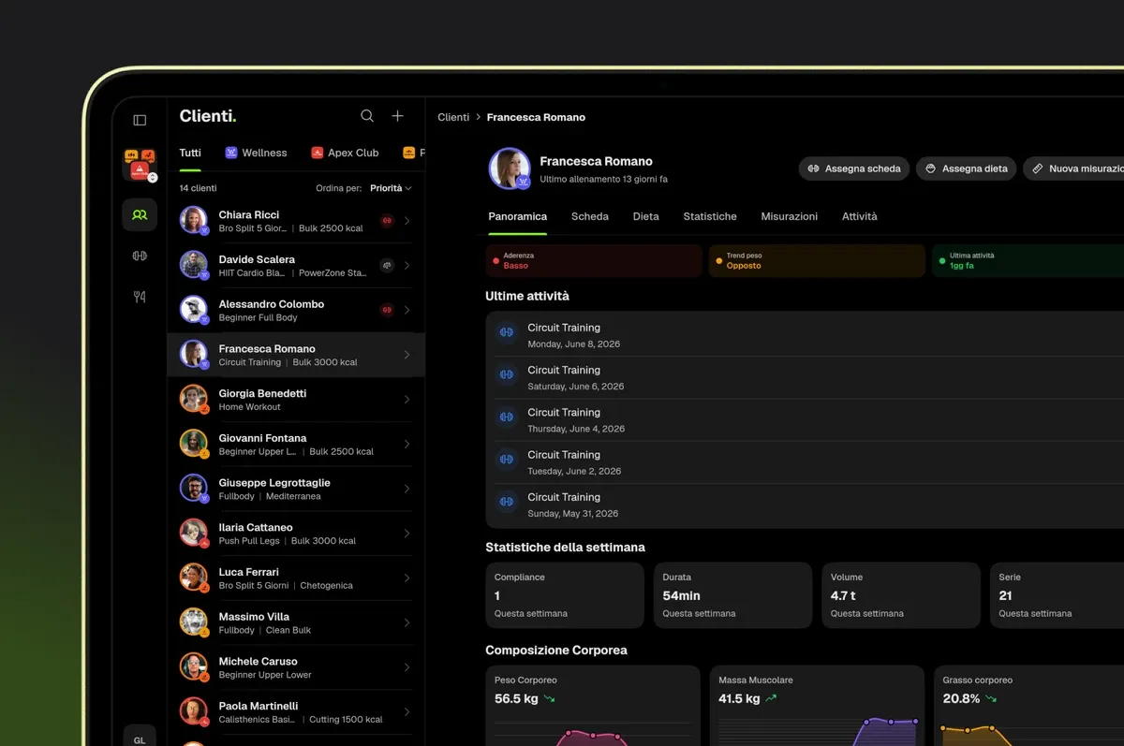Click the Durata 54min stat card
Screen dimensions: 1124x746
pyautogui.click(x=732, y=595)
